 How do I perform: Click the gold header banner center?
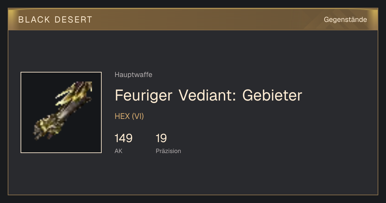coord(193,19)
